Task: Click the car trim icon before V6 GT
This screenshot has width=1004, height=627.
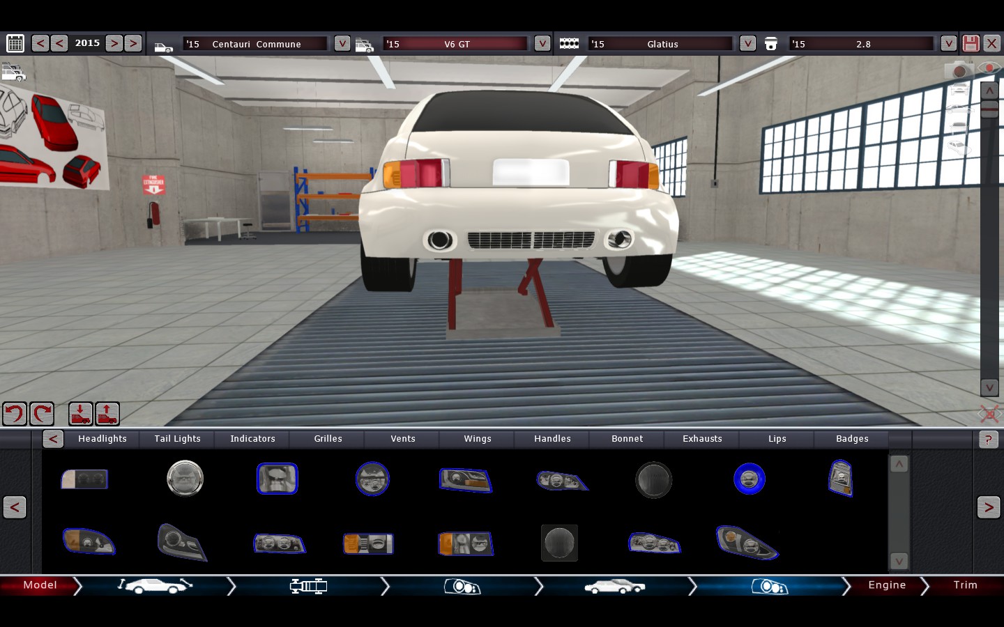Action: pyautogui.click(x=364, y=45)
